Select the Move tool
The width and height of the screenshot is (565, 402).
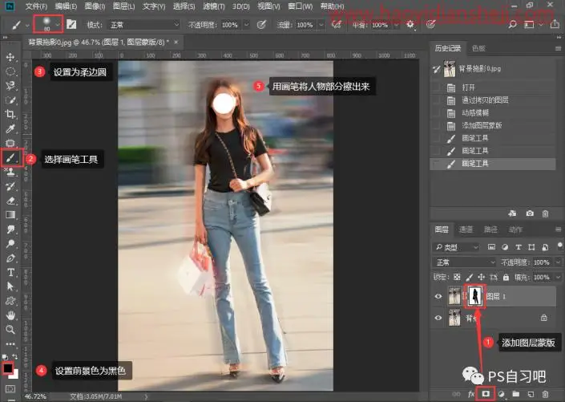click(10, 57)
